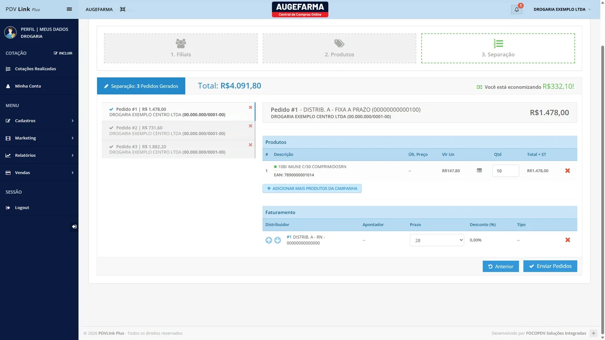
Task: Click the Separação: 3 Pedidos Gerados tab
Action: coord(141,86)
